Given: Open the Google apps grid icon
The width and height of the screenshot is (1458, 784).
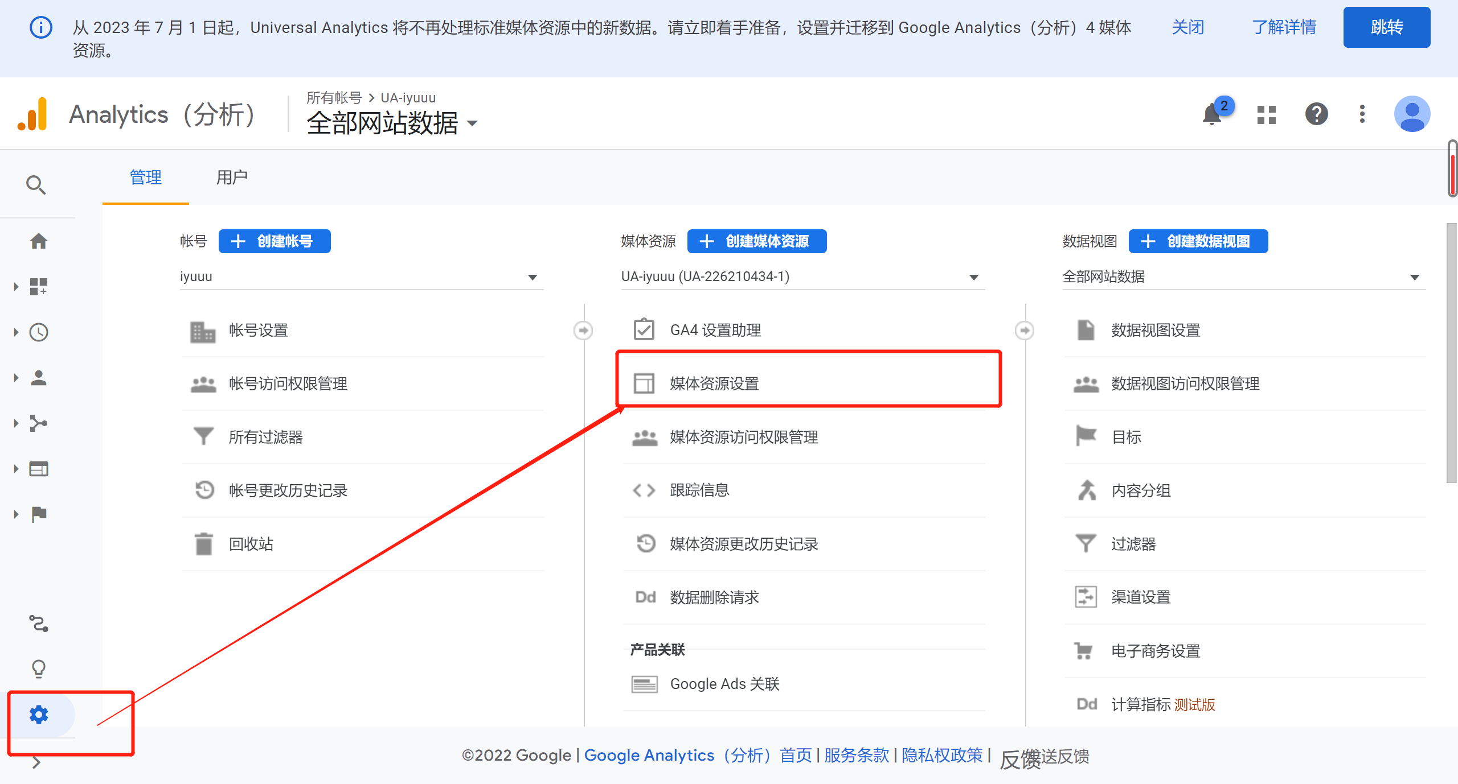Looking at the screenshot, I should coord(1266,114).
